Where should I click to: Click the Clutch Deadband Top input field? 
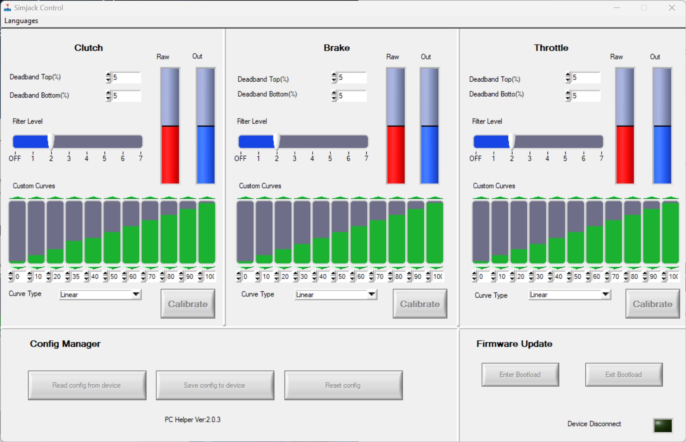(x=126, y=77)
